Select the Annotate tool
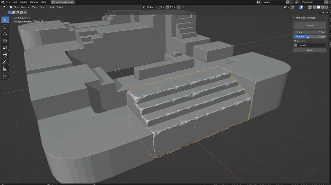Image resolution: width=331 pixels, height=185 pixels. pyautogui.click(x=5, y=62)
